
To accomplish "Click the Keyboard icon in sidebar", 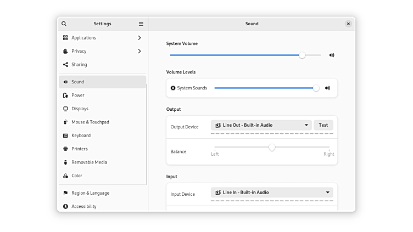I will point(66,135).
